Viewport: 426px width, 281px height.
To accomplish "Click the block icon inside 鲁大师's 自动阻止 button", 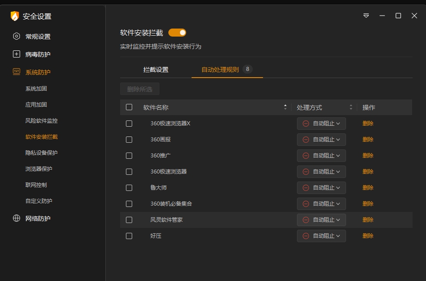I will 305,187.
